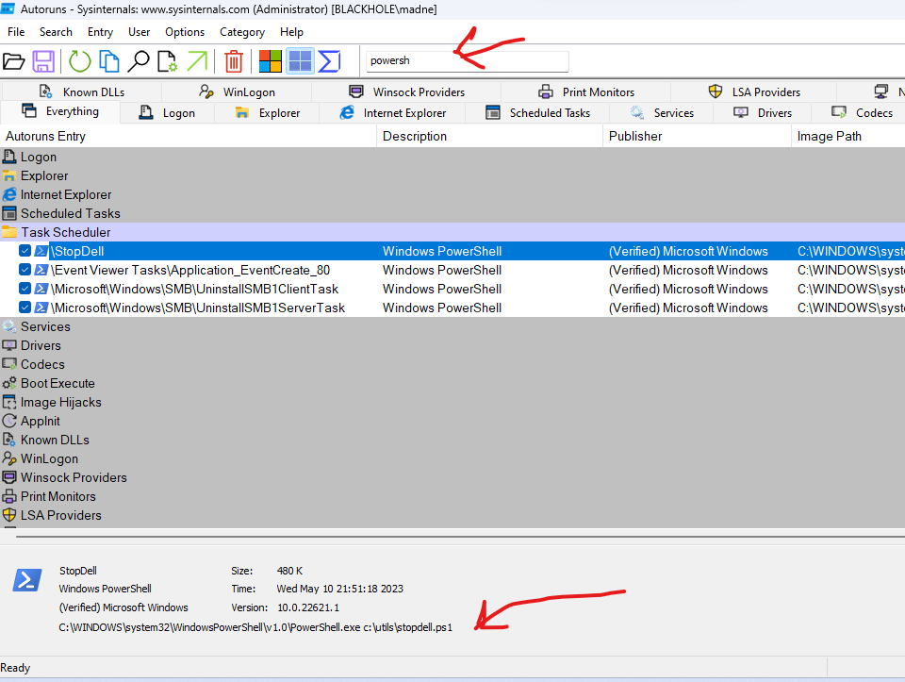Select the Application_EventCreate_80 entry row
This screenshot has width=905, height=682.
452,271
